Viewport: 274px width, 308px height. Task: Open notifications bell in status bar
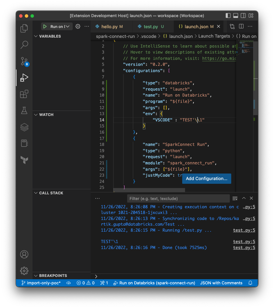250,283
